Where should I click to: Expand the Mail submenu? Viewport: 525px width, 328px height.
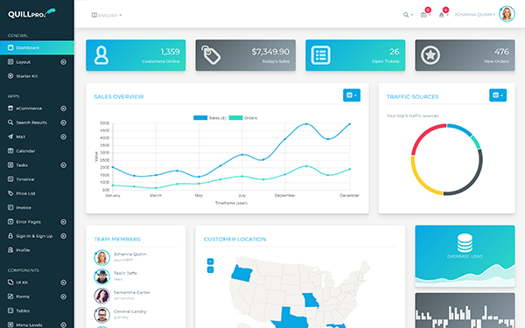[x=63, y=137]
